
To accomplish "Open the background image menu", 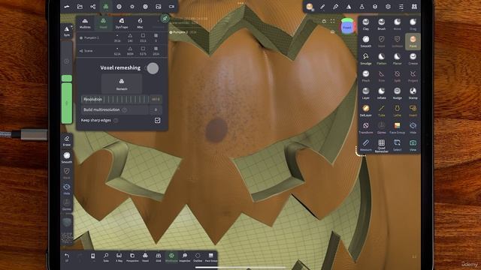I will pyautogui.click(x=159, y=7).
